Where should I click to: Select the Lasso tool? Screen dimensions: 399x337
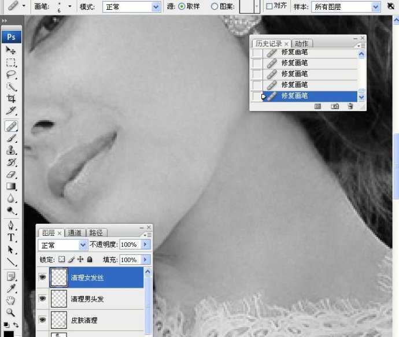pos(10,75)
